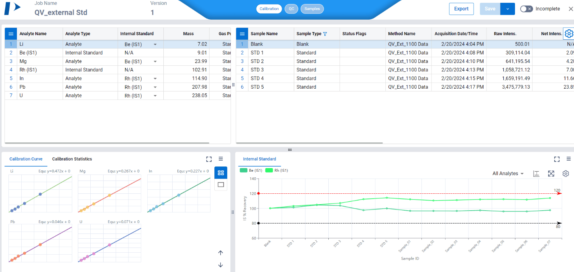
Task: Open the sample table column settings gear
Action: [569, 34]
